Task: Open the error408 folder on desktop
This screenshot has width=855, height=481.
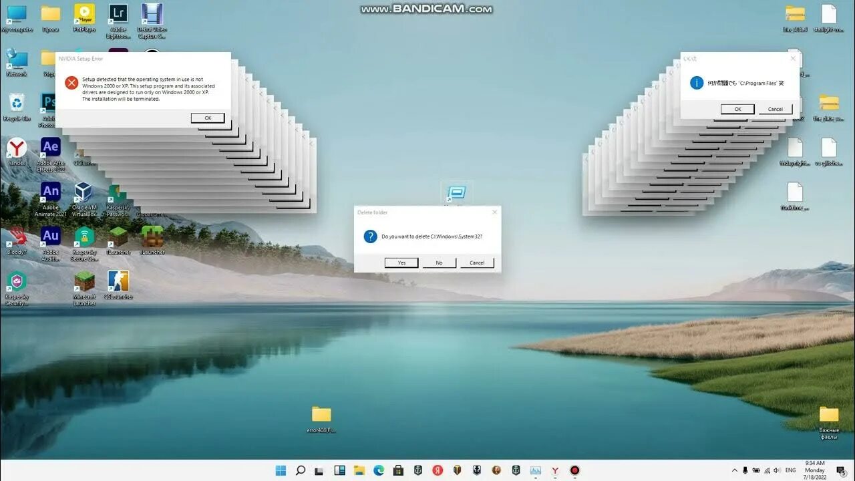Action: 321,419
